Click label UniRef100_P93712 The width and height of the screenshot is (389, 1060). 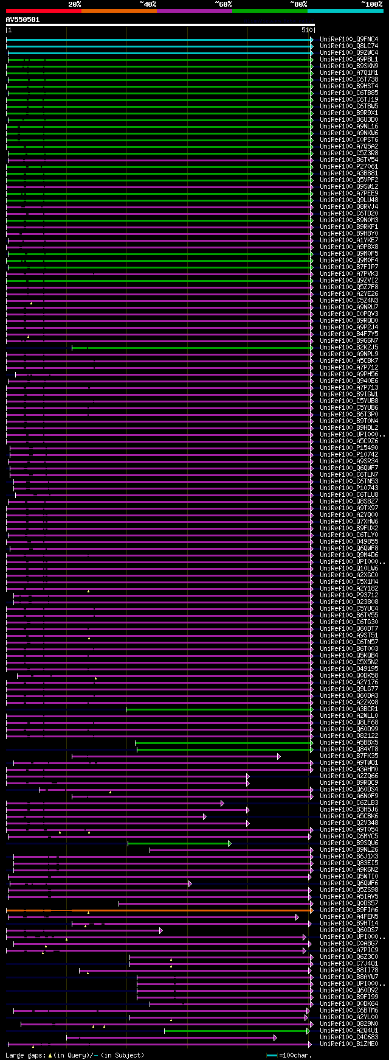[x=349, y=595]
